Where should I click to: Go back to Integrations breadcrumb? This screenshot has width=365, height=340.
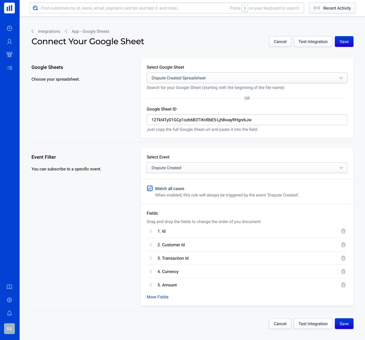pyautogui.click(x=49, y=31)
